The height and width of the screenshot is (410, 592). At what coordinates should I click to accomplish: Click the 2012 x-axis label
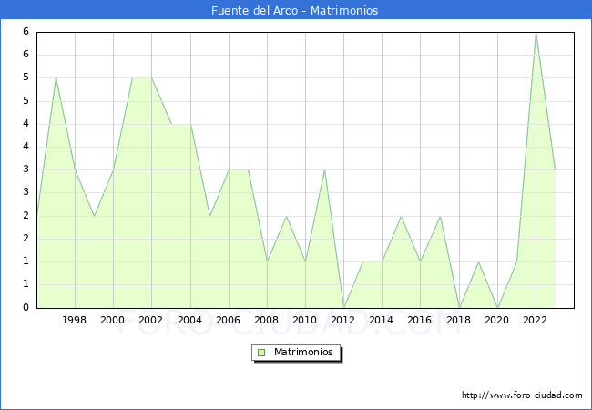pos(342,320)
